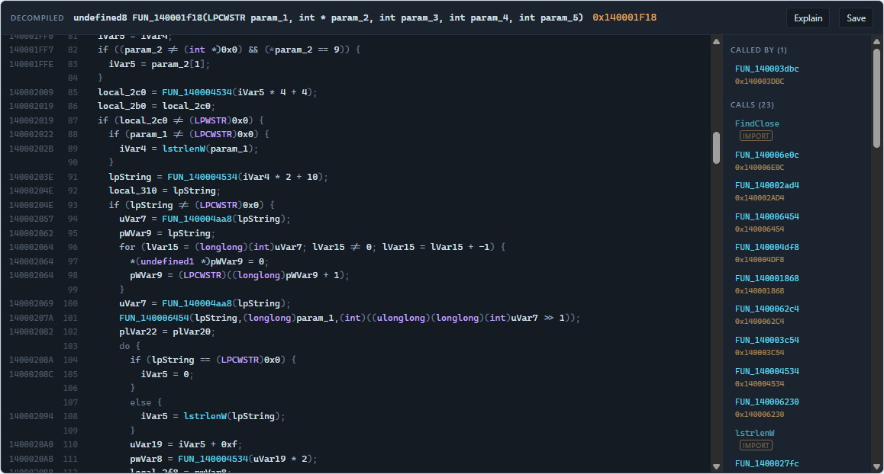
Task: Click FUN_140004aa8 call on line 100
Action: point(197,303)
